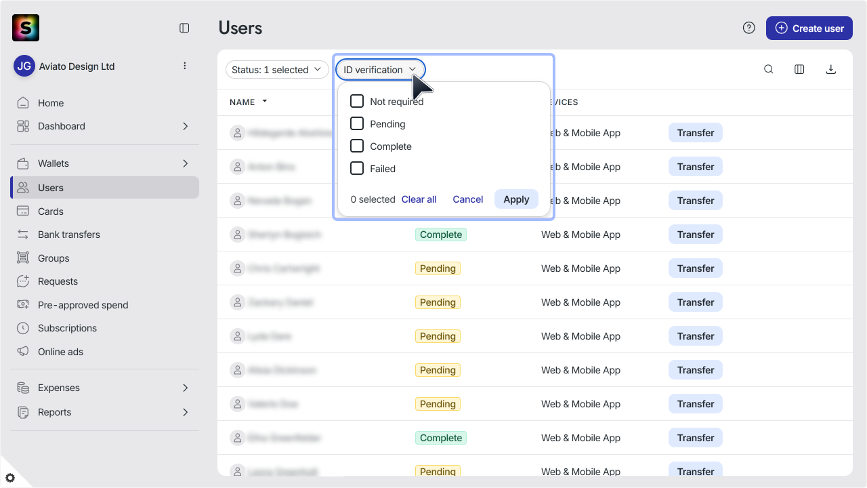The image size is (867, 488).
Task: Open account options three-dot menu
Action: pyautogui.click(x=185, y=66)
